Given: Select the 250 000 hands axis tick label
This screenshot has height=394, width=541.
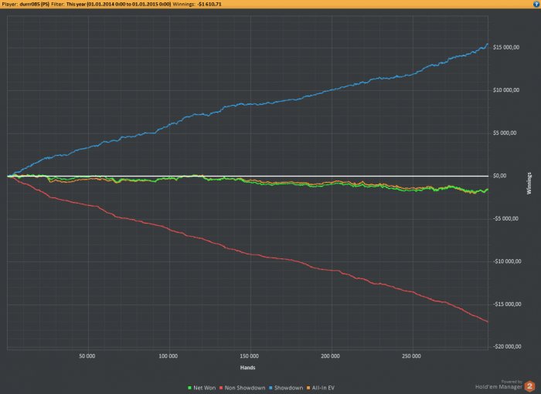Looking at the screenshot, I should (411, 356).
